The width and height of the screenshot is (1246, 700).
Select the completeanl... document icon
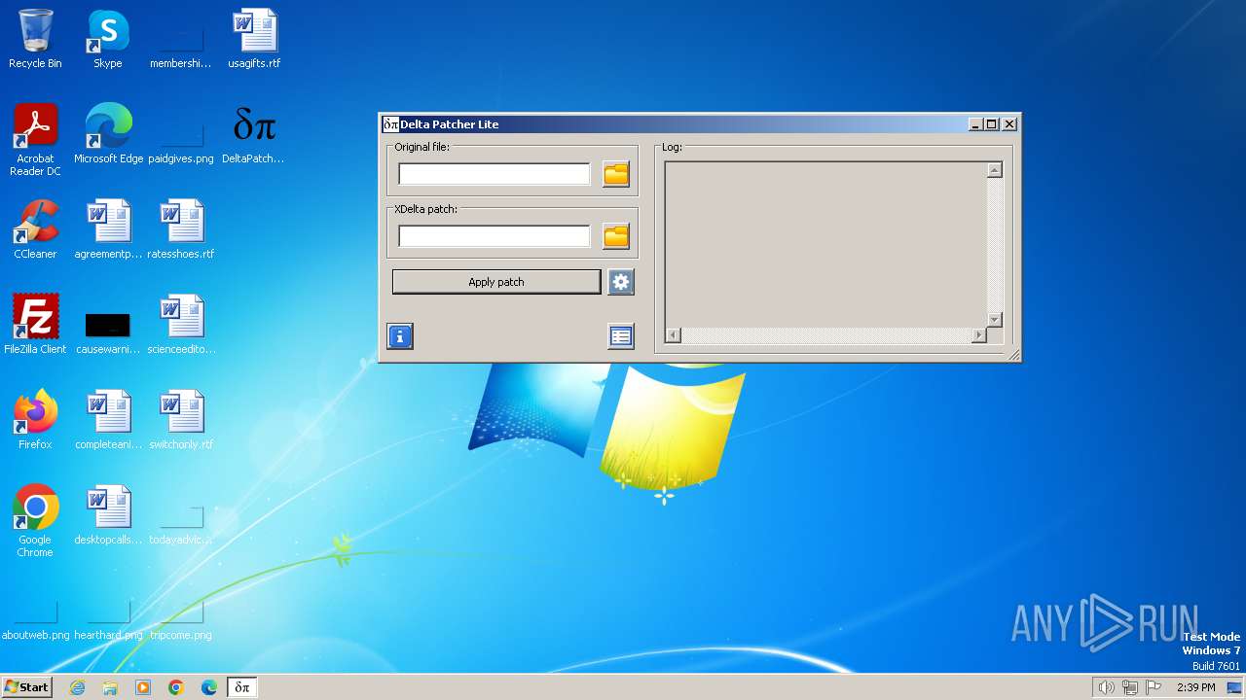108,420
